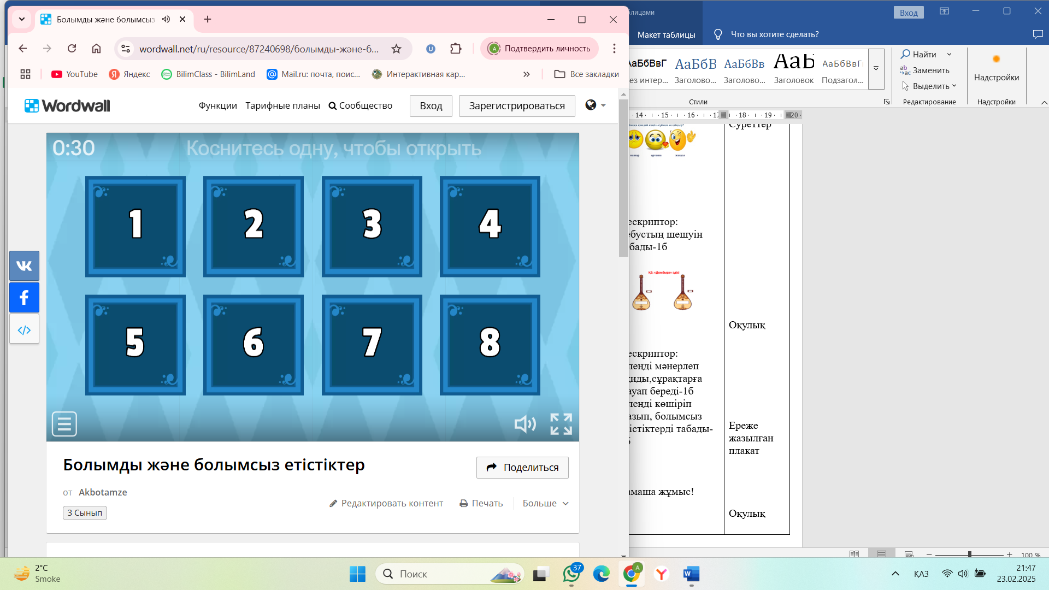Open Chrome extensions puzzle icon
Screen dimensions: 1049x590
point(456,49)
